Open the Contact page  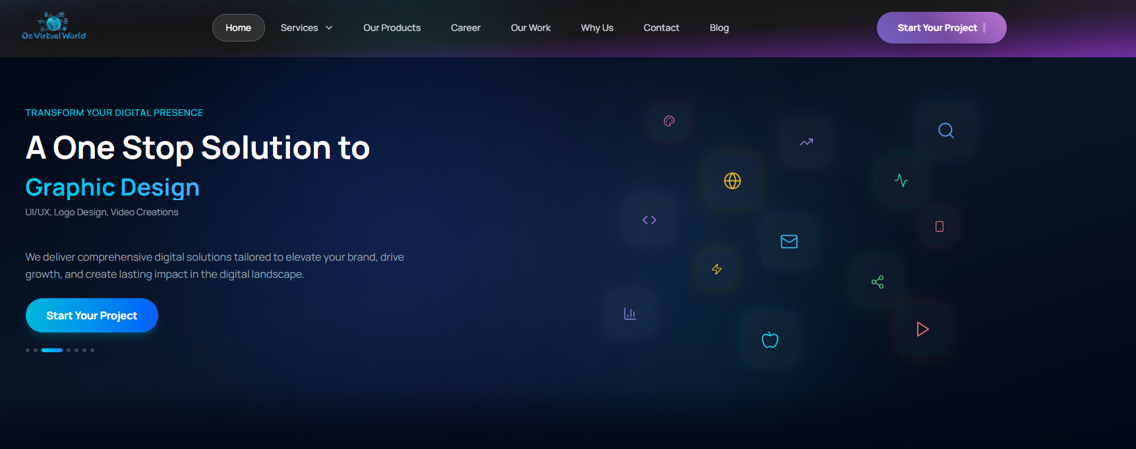[x=661, y=28]
